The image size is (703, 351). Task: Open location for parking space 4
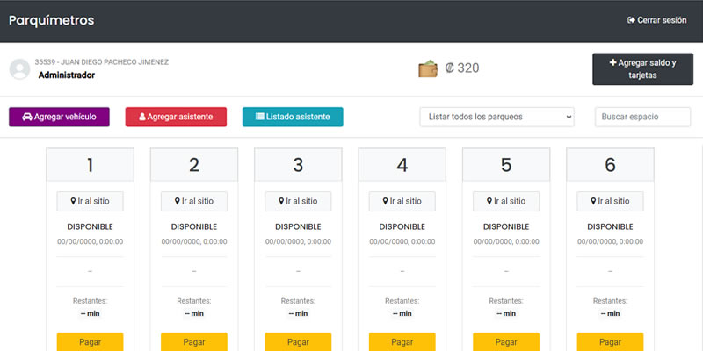[402, 201]
